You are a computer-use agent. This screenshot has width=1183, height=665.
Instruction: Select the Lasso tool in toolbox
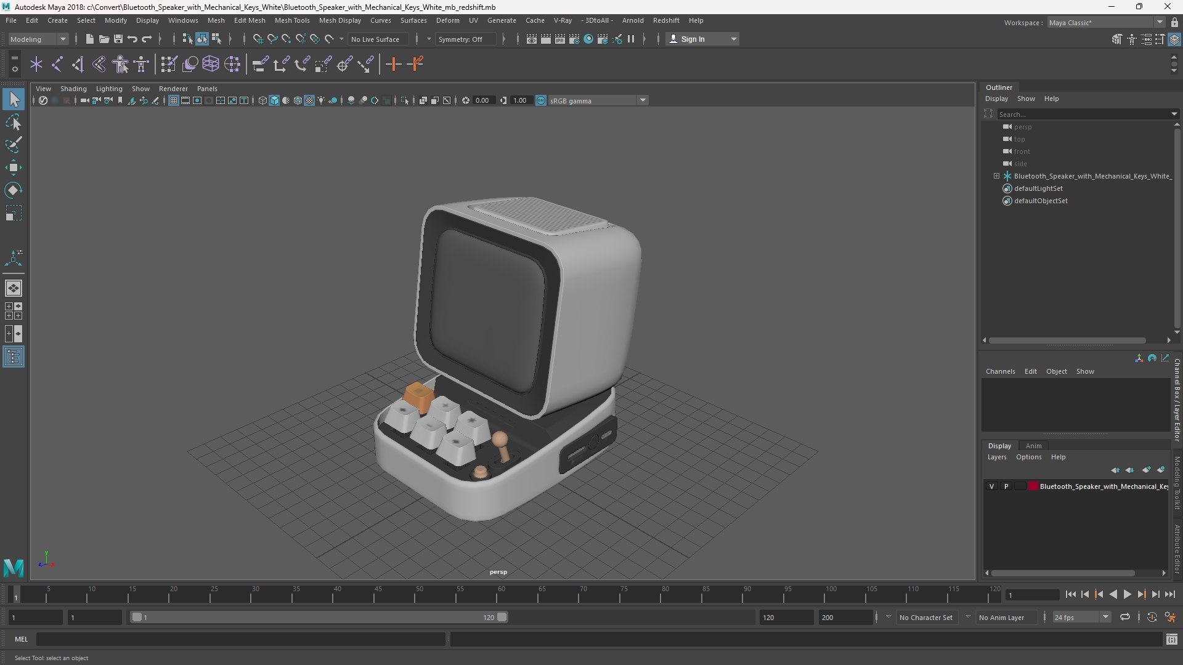[14, 123]
